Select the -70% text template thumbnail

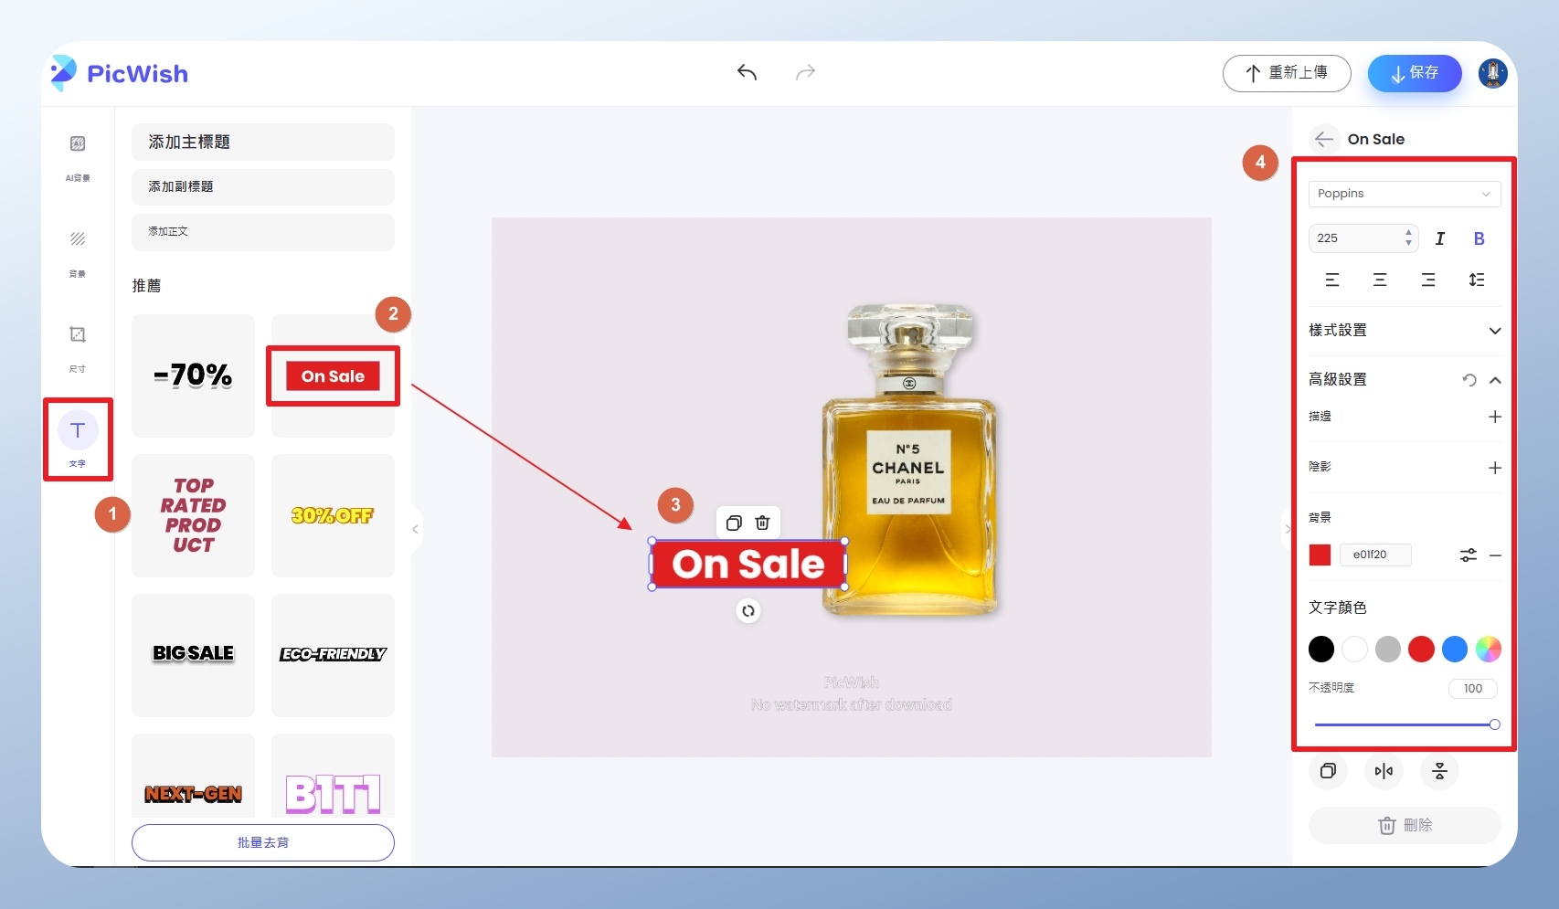coord(193,375)
